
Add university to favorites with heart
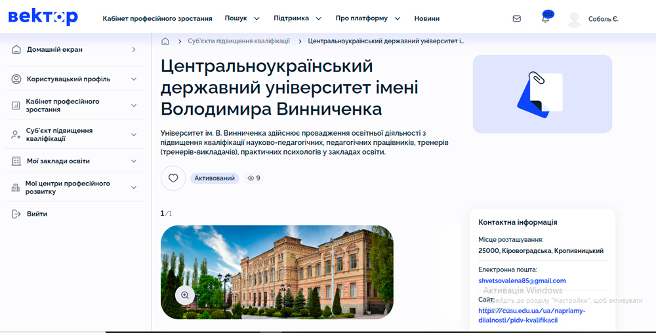pyautogui.click(x=173, y=178)
